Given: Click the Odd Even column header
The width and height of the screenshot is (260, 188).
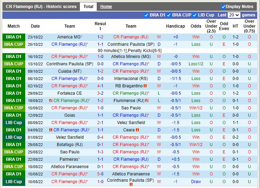Looking at the screenshot, I should [224, 26].
